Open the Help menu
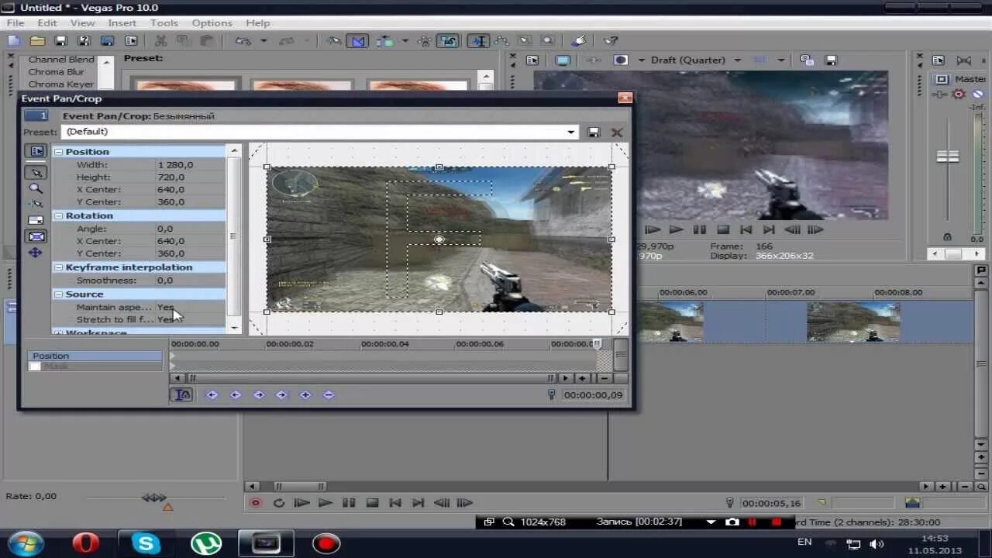Viewport: 992px width, 558px height. click(x=258, y=23)
